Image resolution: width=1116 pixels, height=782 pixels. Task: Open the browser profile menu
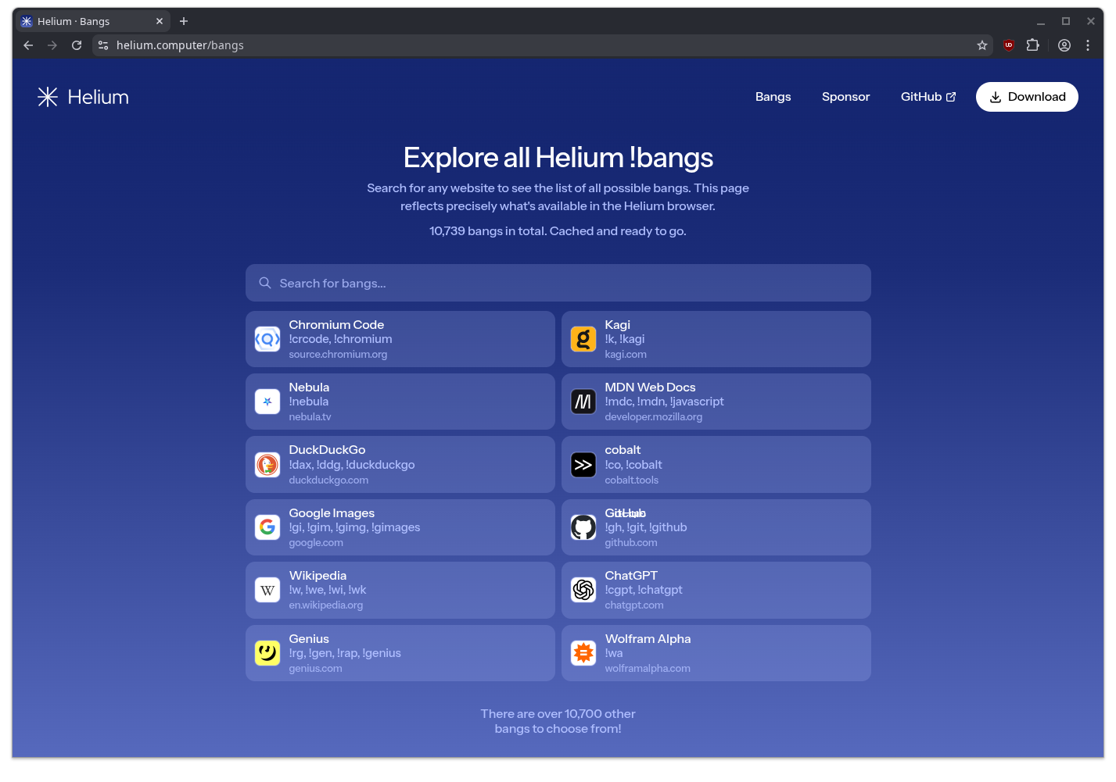click(x=1064, y=45)
